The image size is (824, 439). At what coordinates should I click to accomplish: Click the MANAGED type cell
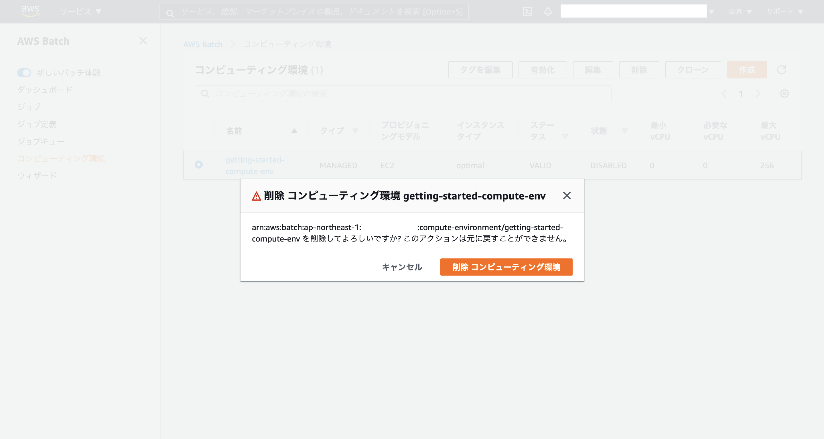(338, 165)
